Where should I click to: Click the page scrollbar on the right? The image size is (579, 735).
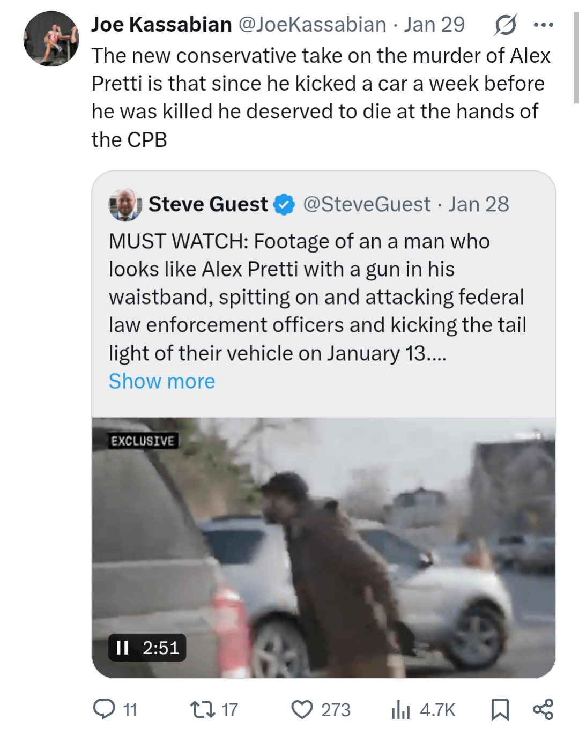576,58
